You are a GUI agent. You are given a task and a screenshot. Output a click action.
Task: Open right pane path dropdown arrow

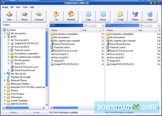click(x=159, y=25)
